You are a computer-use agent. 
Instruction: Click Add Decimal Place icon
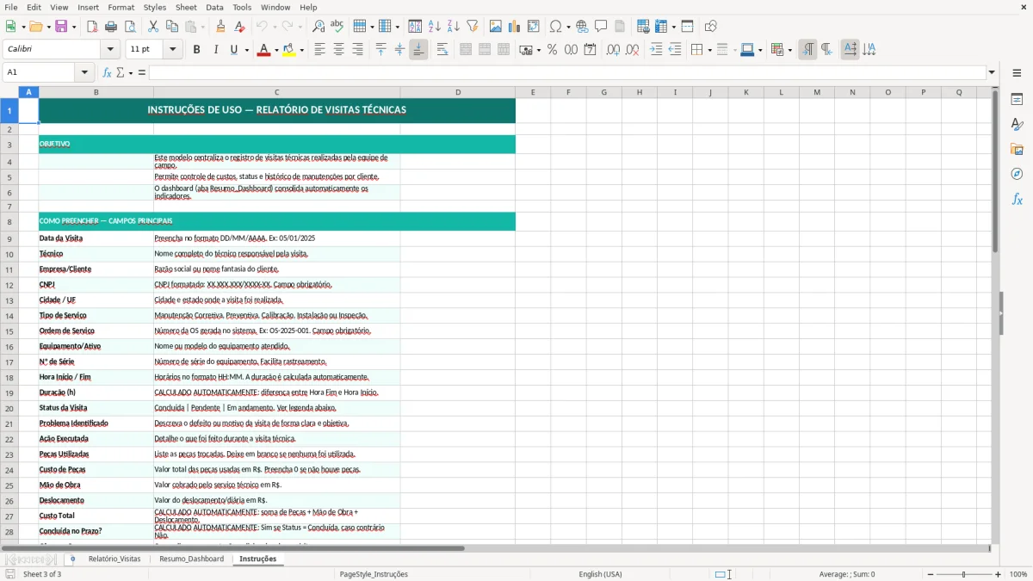(613, 50)
